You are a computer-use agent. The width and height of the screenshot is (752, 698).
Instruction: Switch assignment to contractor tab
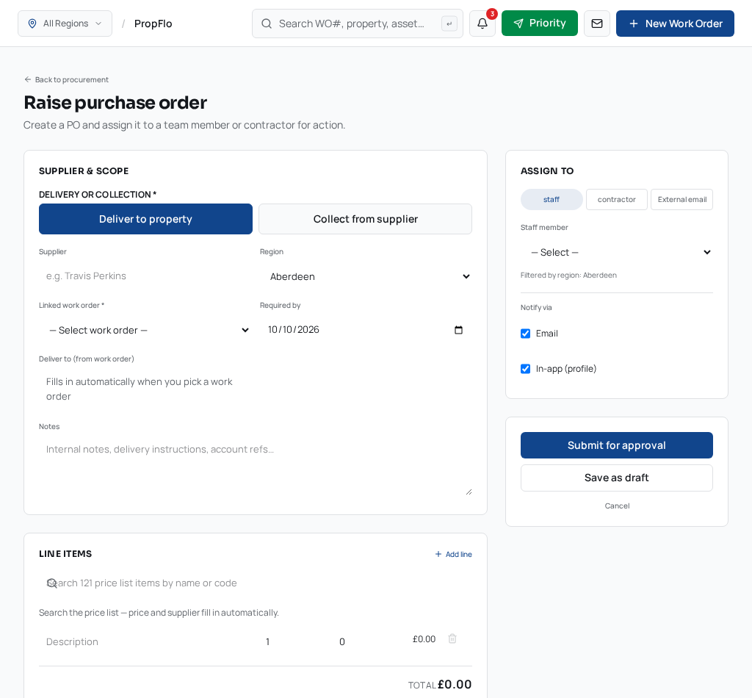coord(617,200)
